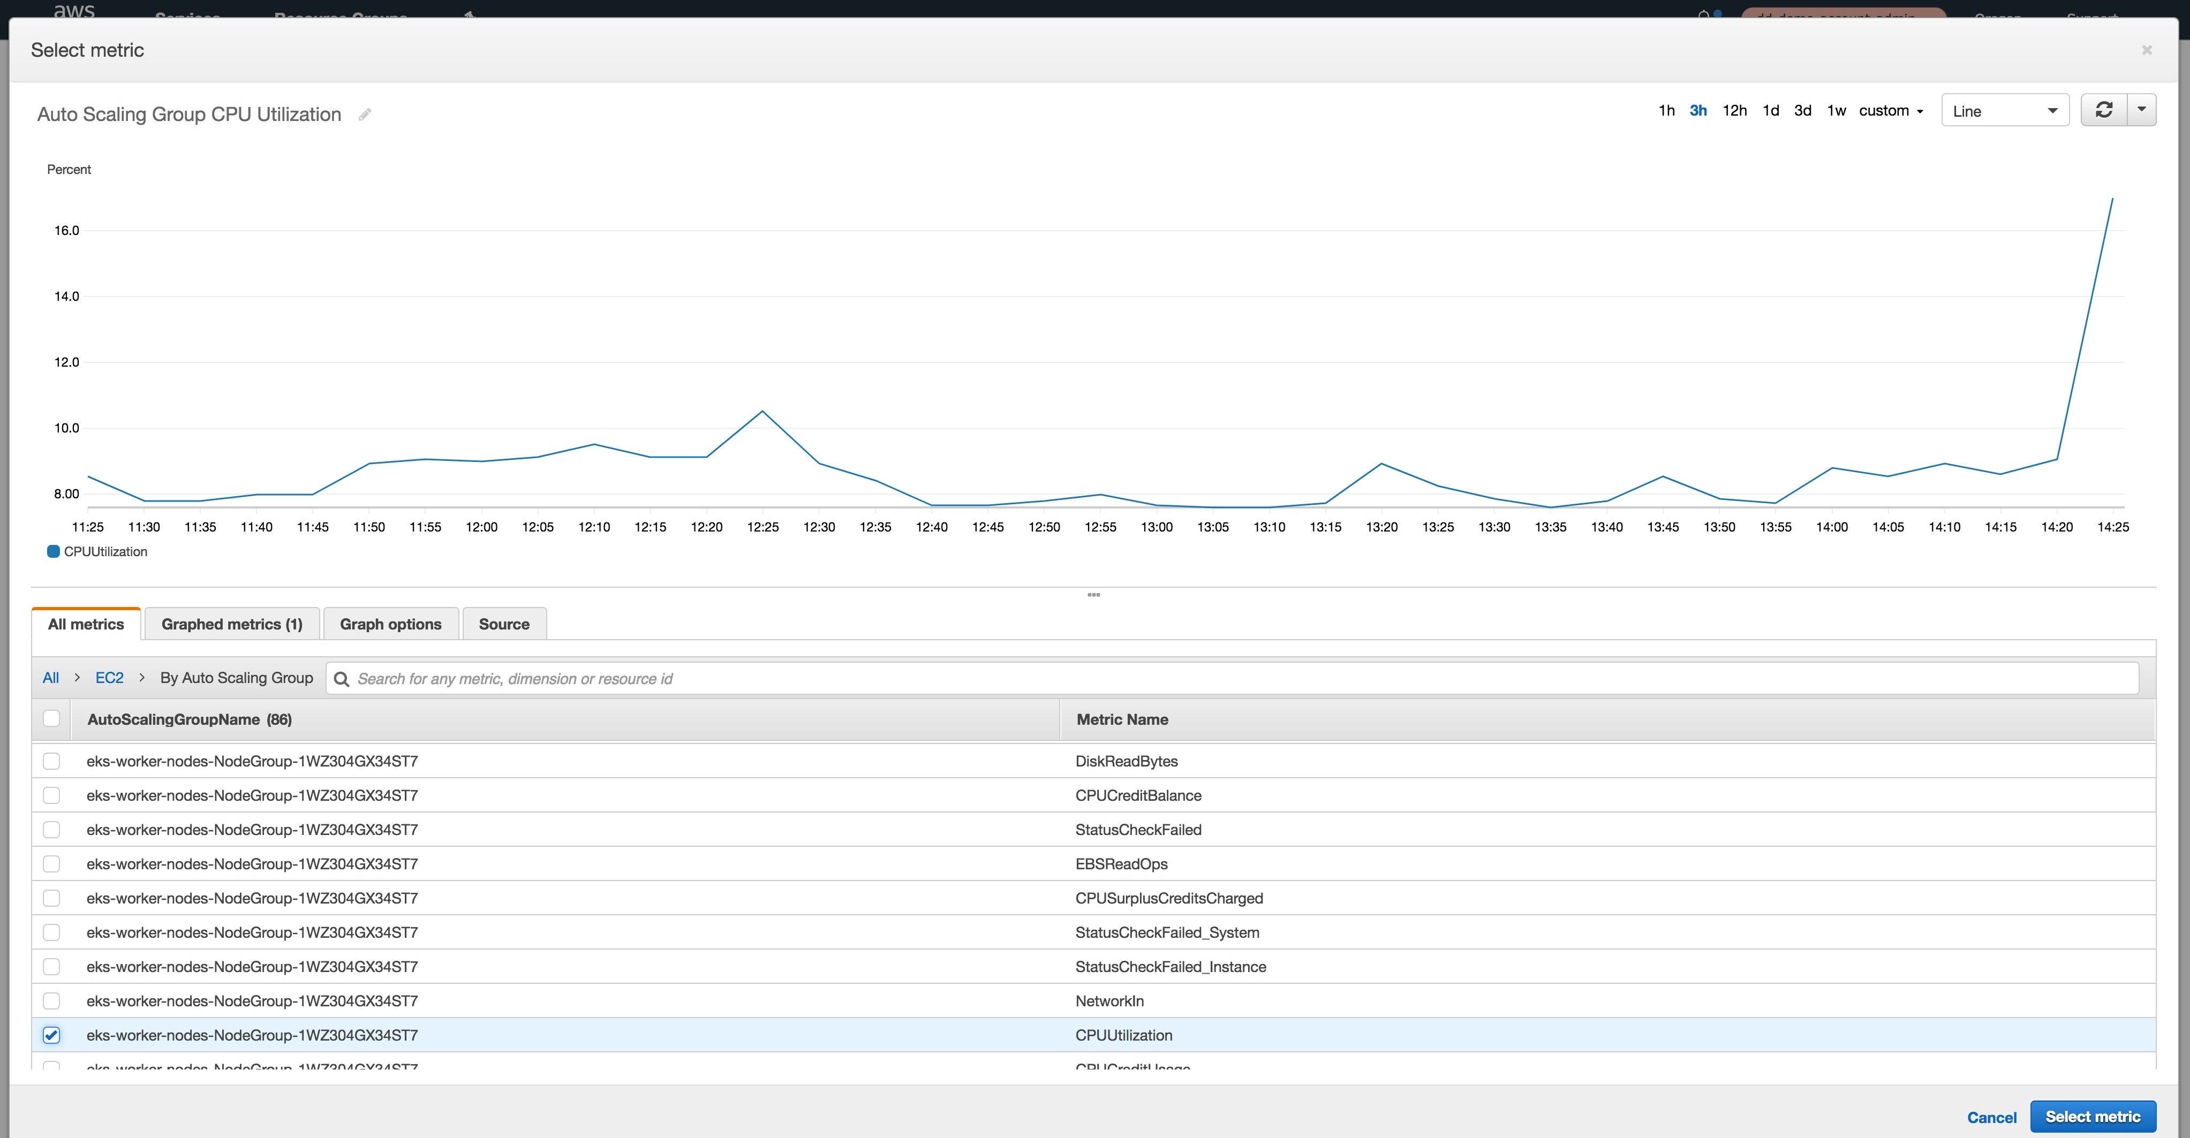Image resolution: width=2190 pixels, height=1138 pixels.
Task: Open the custom time range dropdown
Action: pos(1891,110)
